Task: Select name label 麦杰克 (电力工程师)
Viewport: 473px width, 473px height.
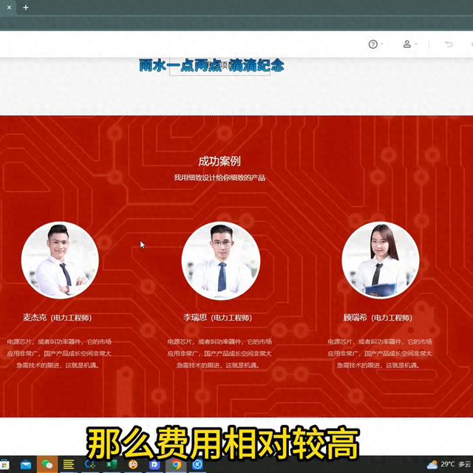Action: 58,317
